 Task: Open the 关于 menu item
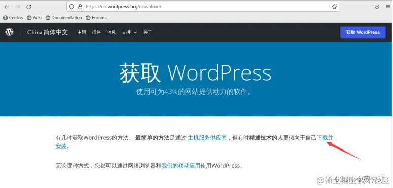[148, 32]
